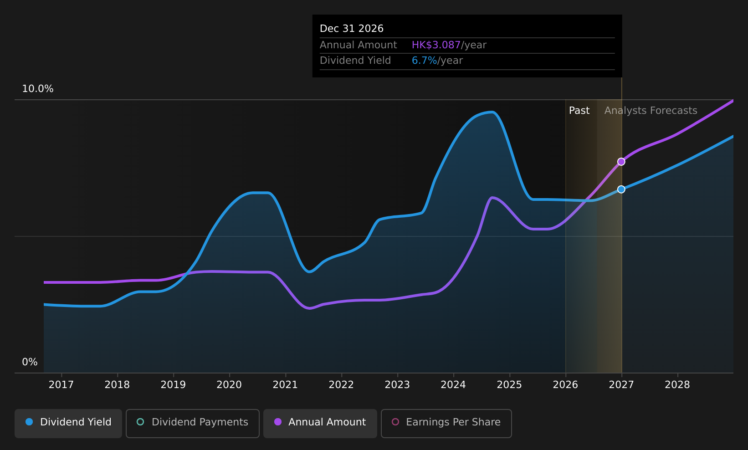Viewport: 748px width, 450px height.
Task: Click the blue Dividend Yield data point marker
Action: click(621, 189)
